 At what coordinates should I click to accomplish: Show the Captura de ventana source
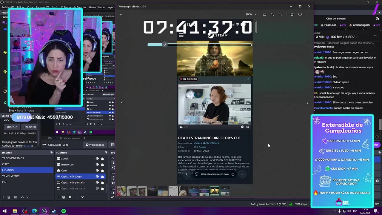[97, 188]
